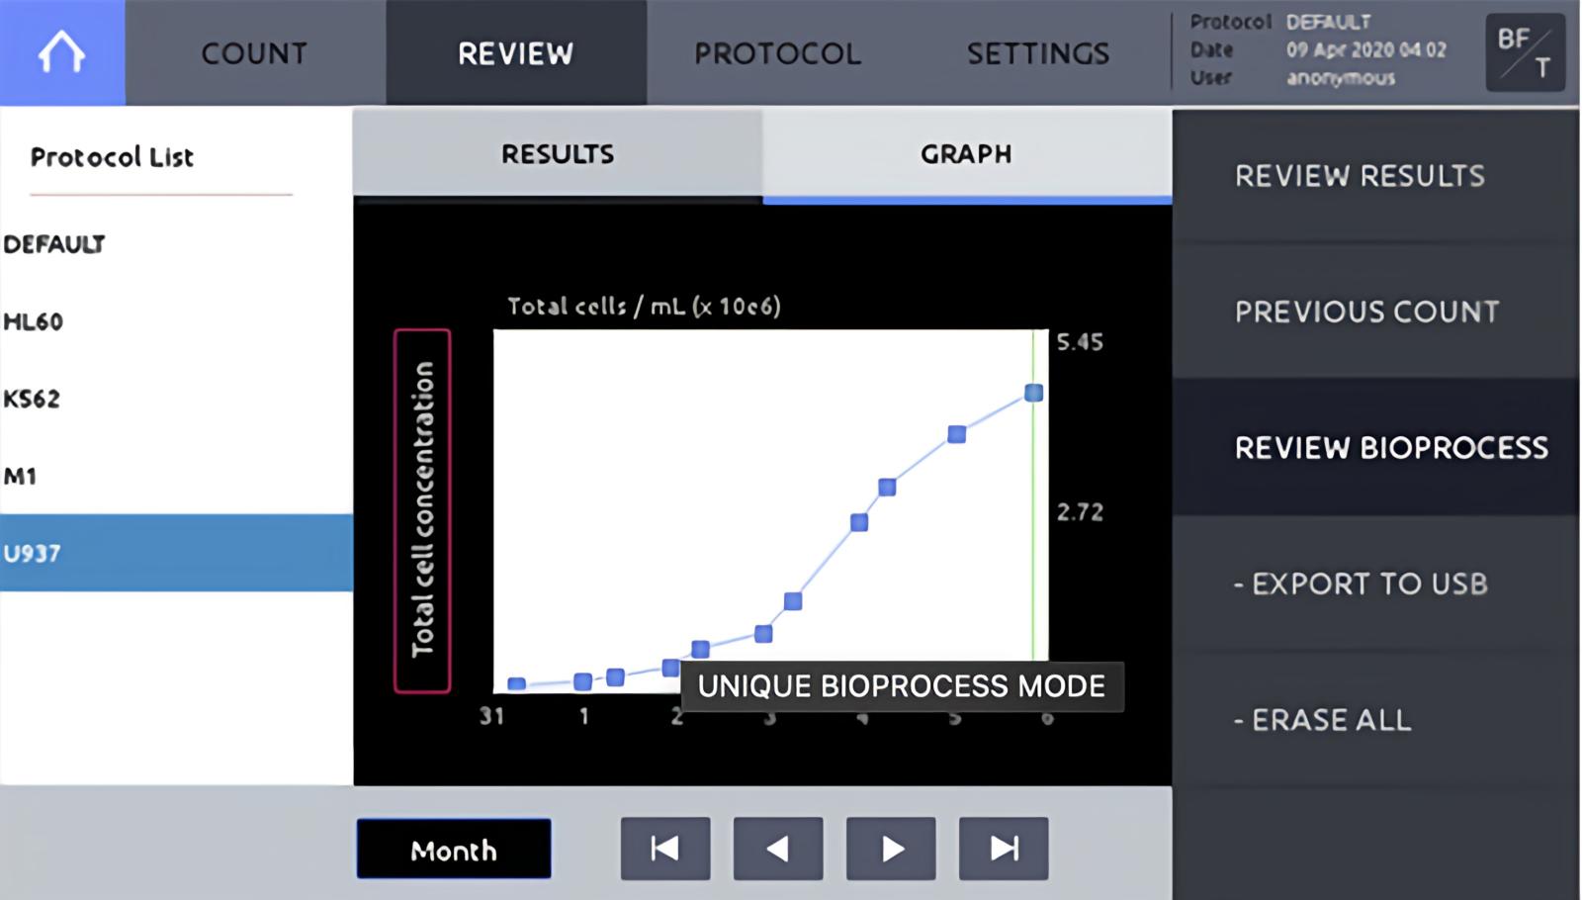
Task: Open the SETTINGS tab
Action: coord(1038,52)
